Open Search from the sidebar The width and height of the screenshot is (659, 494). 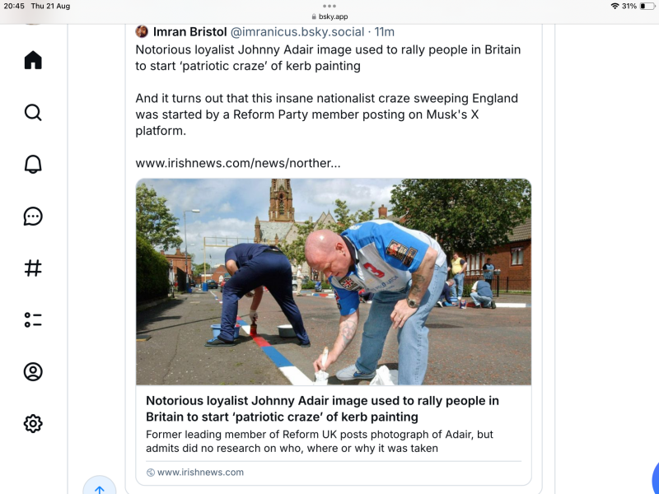(x=33, y=112)
